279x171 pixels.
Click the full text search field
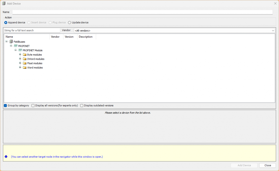32,31
